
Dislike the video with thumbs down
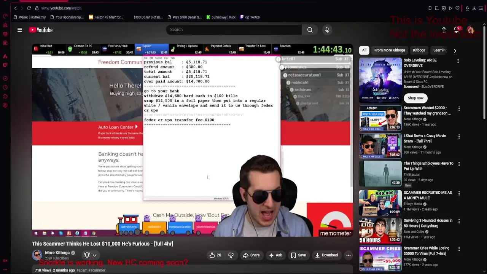click(231, 255)
